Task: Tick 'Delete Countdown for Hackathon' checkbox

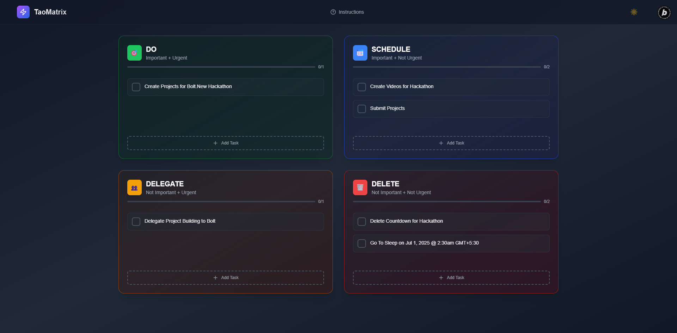Action: tap(362, 221)
